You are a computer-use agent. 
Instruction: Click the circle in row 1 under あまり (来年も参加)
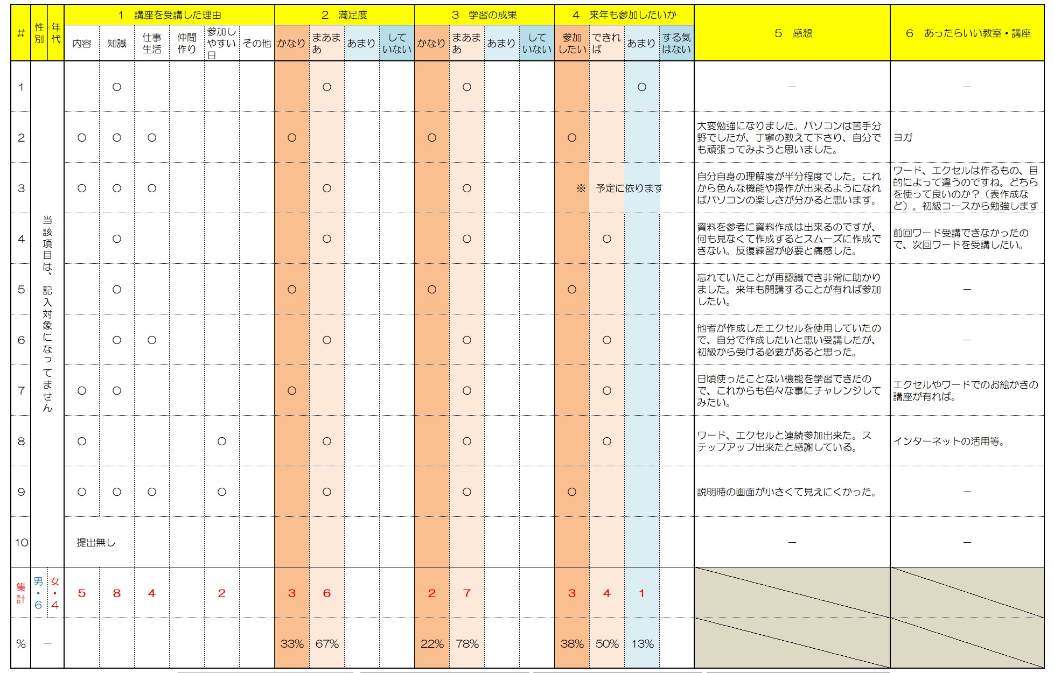[642, 87]
